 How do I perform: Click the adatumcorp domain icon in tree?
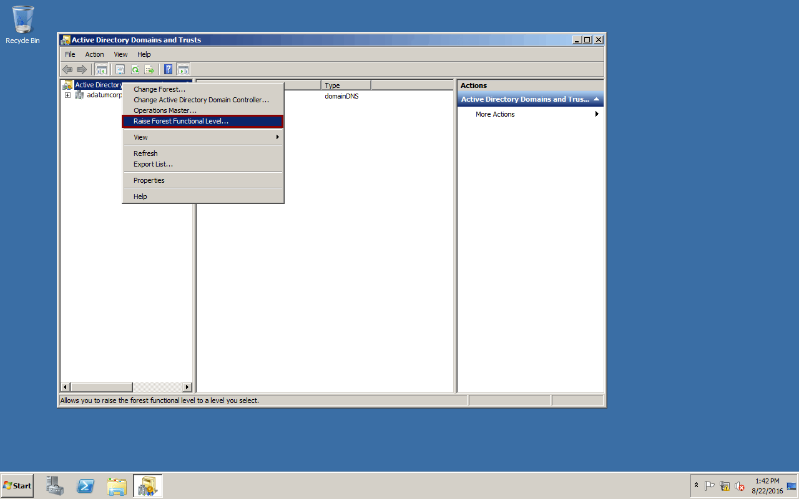79,95
